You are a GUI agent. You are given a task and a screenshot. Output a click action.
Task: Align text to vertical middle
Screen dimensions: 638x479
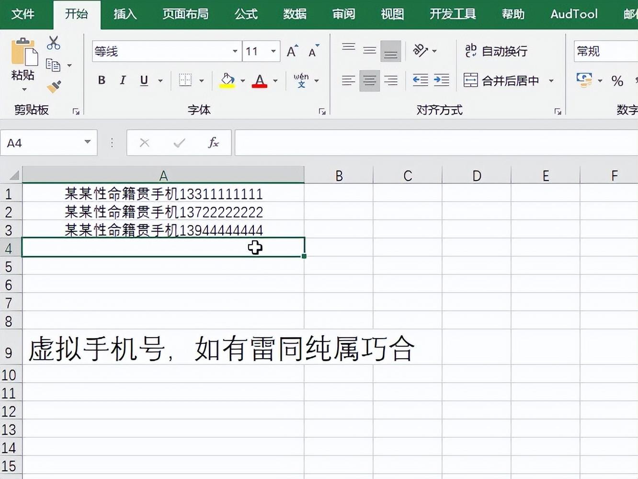pos(370,50)
